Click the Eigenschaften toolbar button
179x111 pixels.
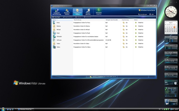coord(68,17)
